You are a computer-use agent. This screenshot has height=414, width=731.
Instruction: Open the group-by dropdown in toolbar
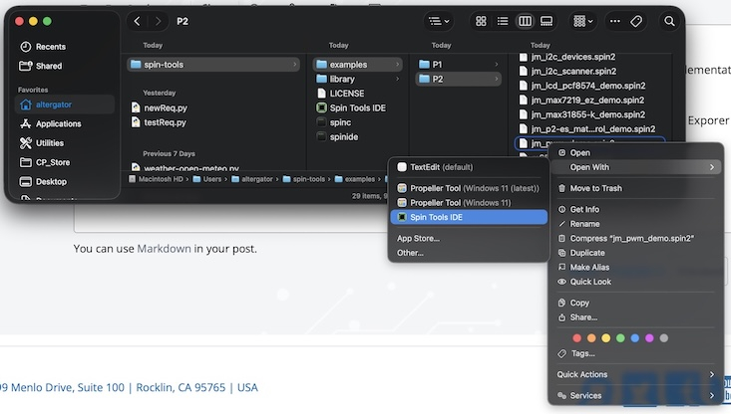coord(583,21)
